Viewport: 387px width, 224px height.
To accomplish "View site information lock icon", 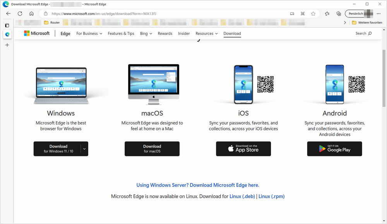I will point(45,14).
